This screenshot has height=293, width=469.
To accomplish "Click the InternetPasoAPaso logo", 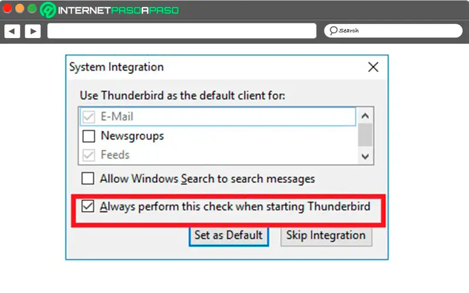I will click(110, 10).
